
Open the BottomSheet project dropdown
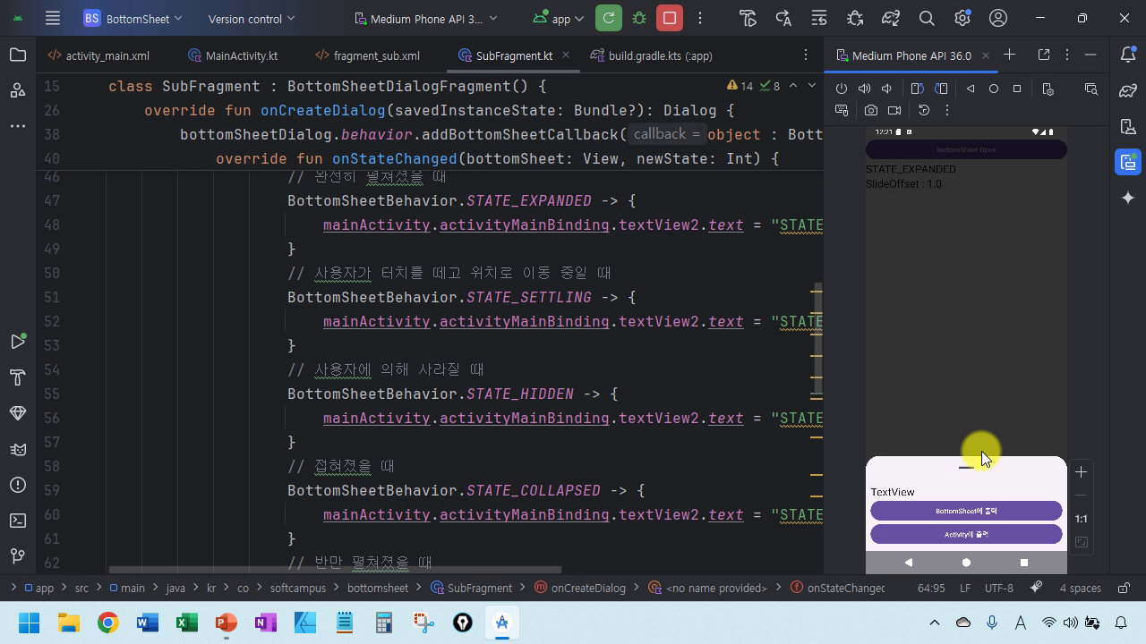point(133,18)
